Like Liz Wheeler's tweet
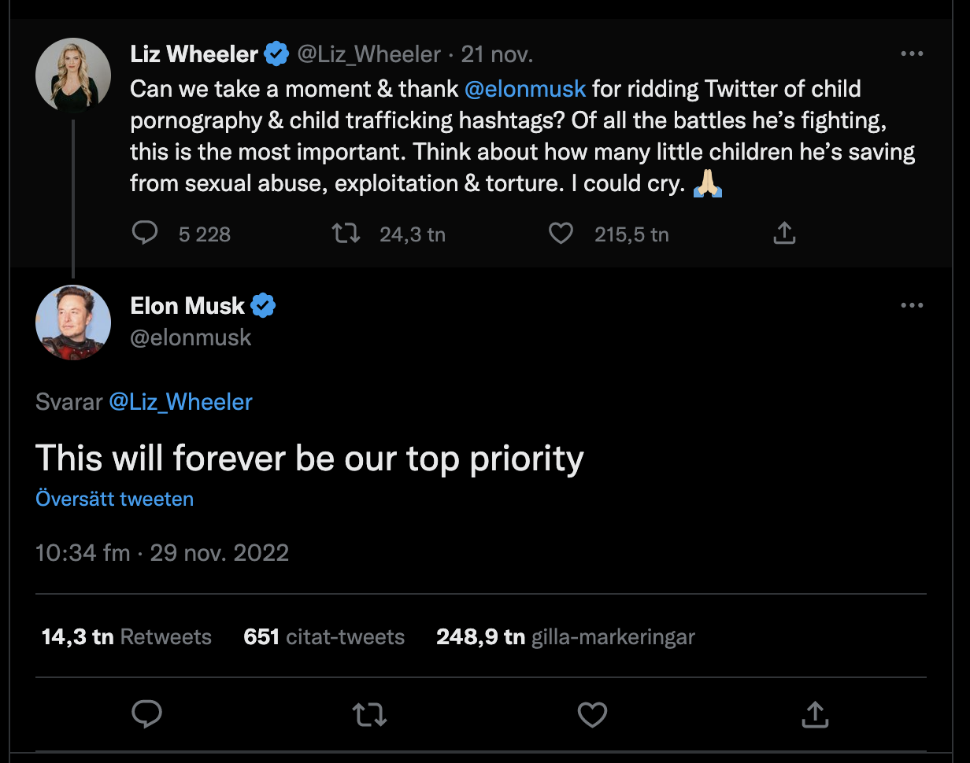Image resolution: width=970 pixels, height=763 pixels. (561, 234)
